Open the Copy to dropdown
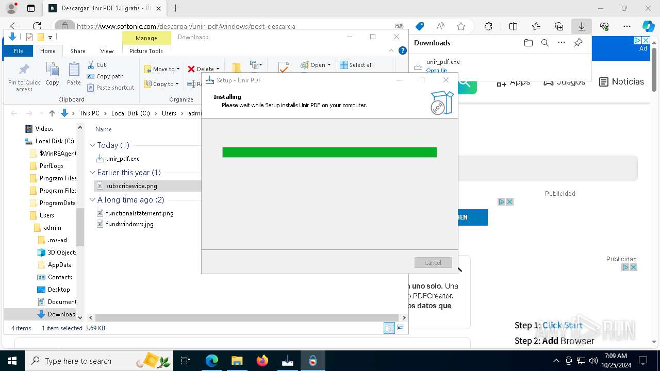The image size is (660, 371). pyautogui.click(x=162, y=84)
